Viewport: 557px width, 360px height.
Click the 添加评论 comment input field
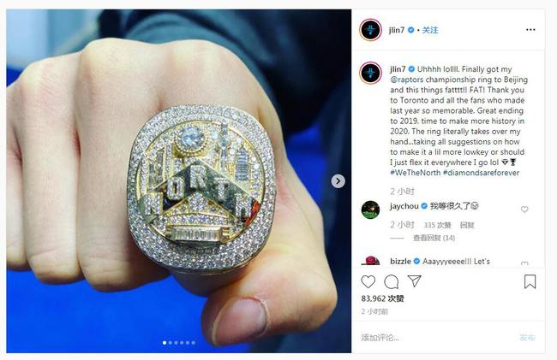(435, 338)
